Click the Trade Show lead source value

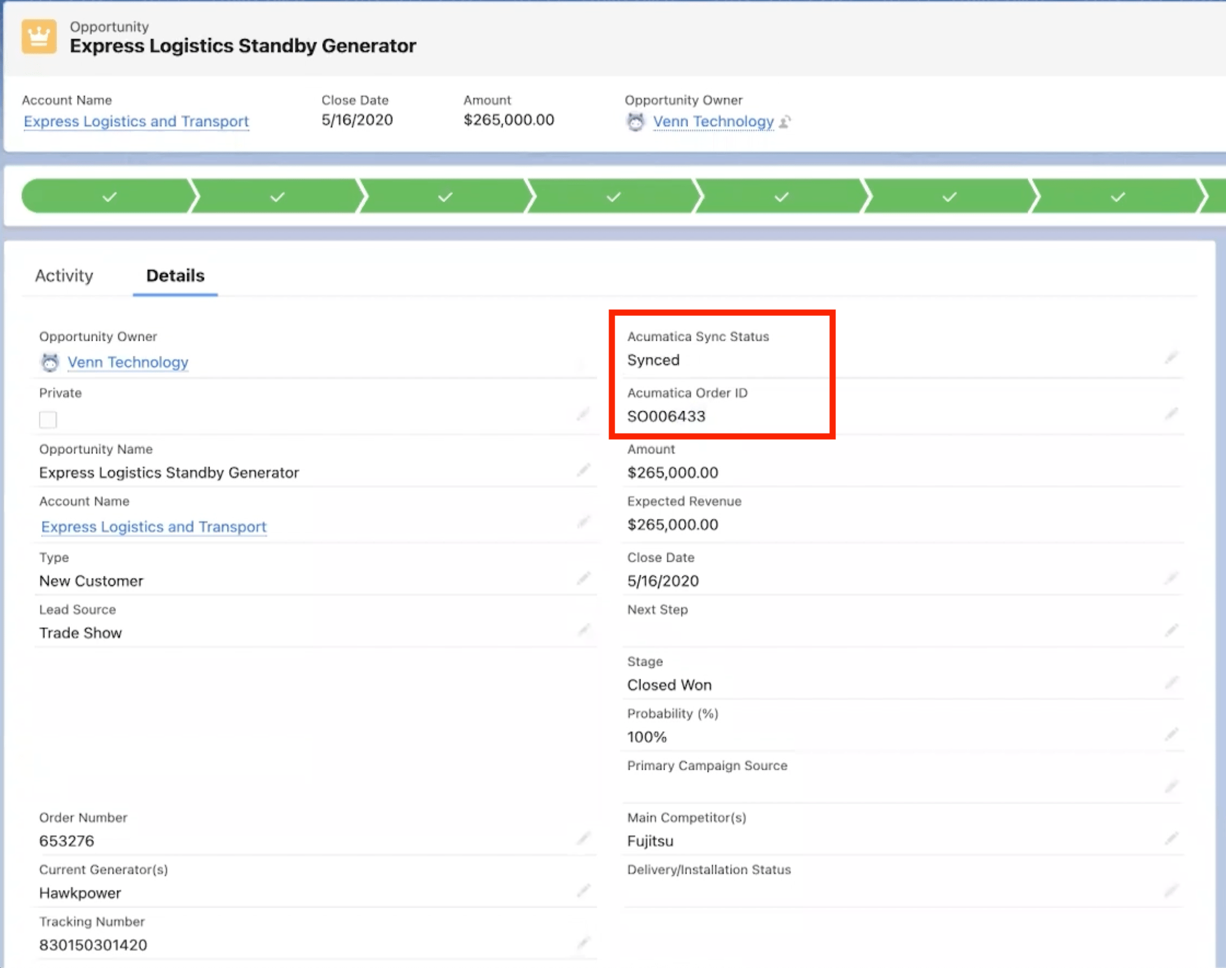81,633
